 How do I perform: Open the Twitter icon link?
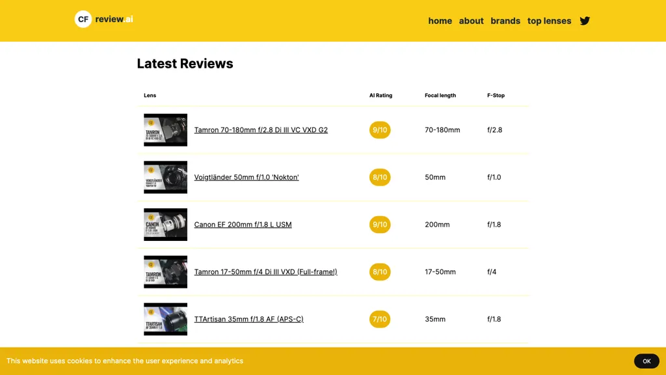coord(585,21)
